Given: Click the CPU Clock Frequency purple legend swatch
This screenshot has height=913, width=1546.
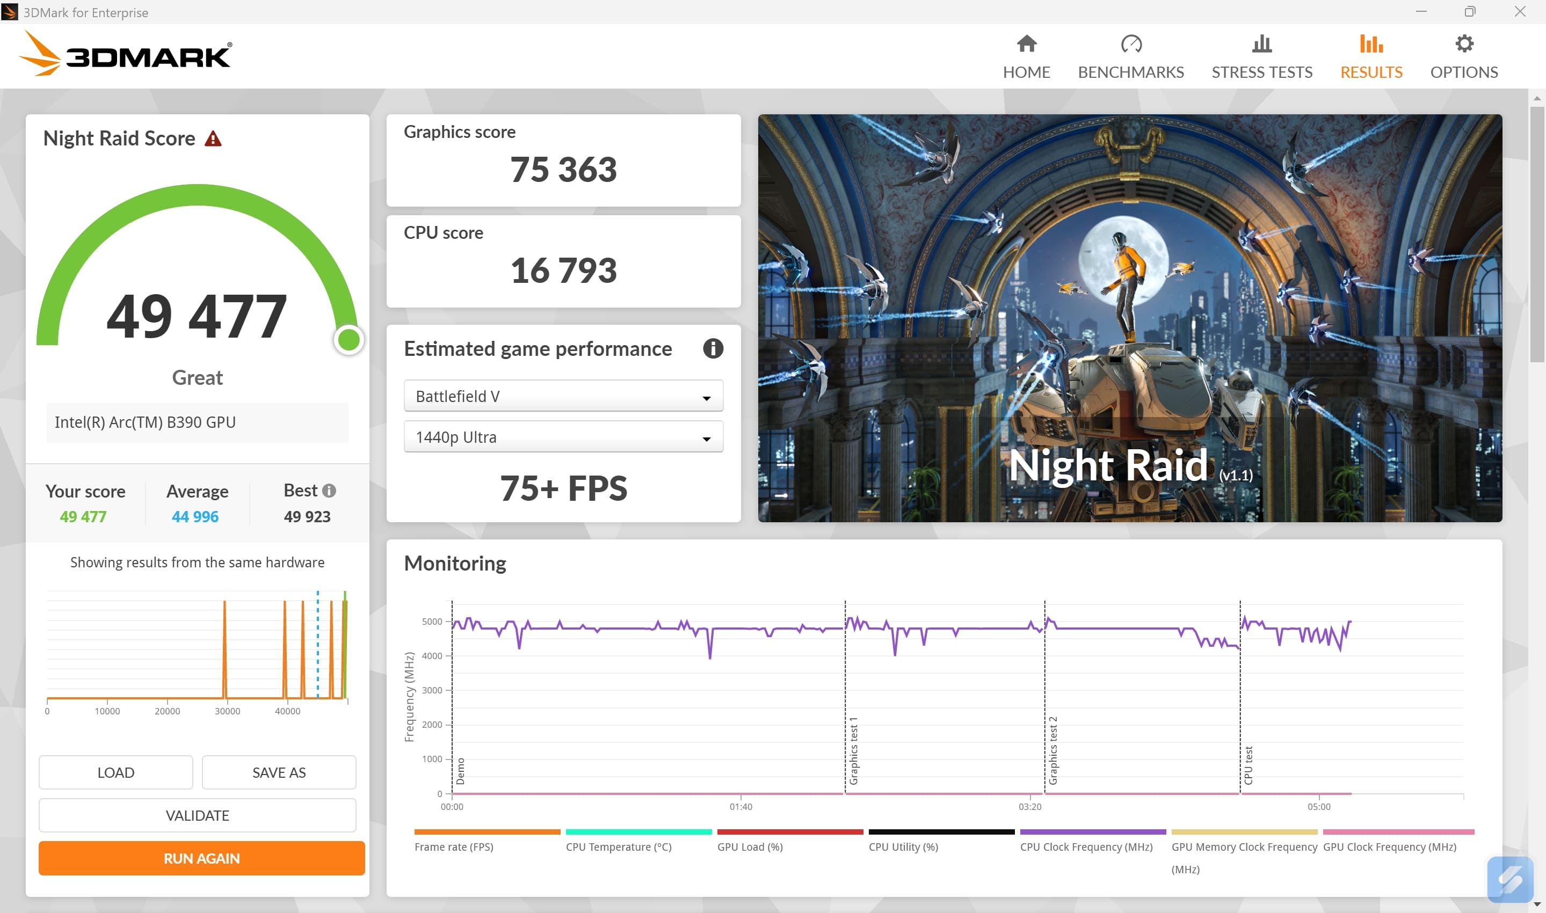Looking at the screenshot, I should point(1092,832).
